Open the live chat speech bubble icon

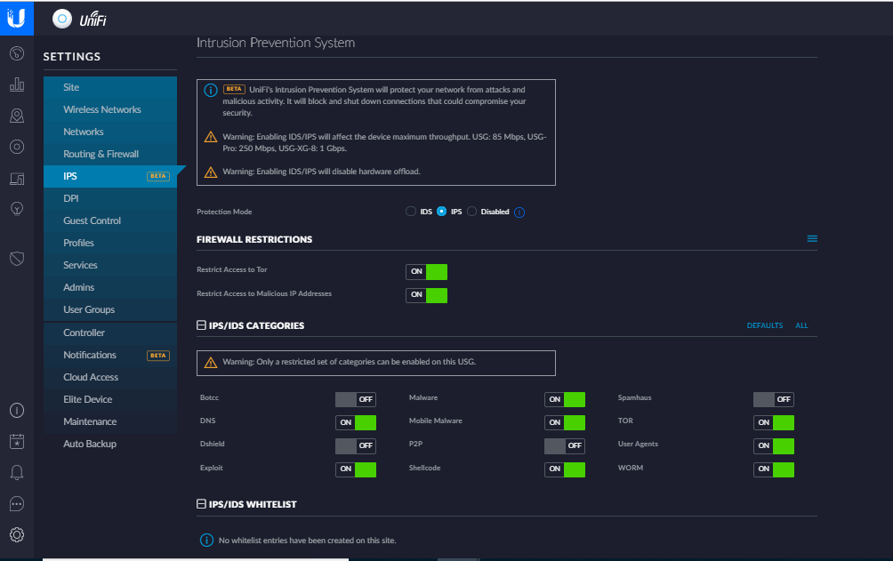click(x=17, y=503)
